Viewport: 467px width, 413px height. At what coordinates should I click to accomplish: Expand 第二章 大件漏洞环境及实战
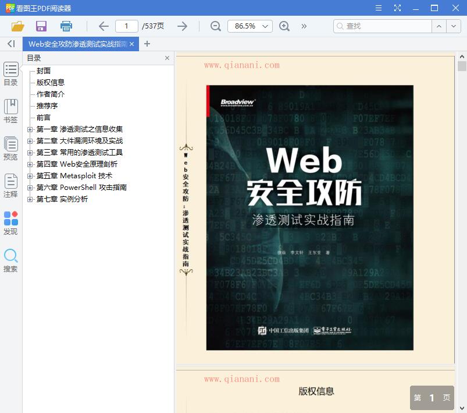pos(30,141)
